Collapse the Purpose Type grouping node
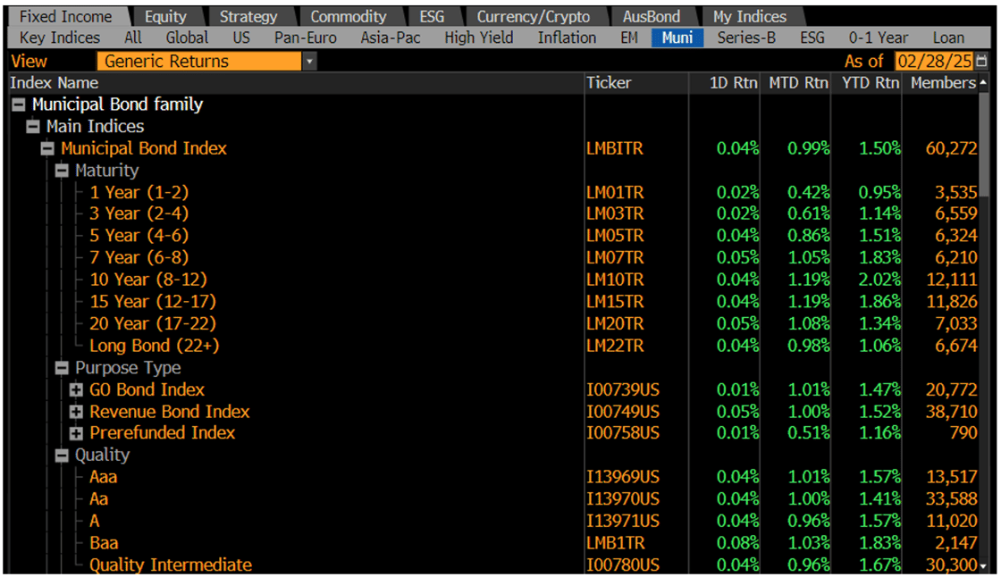The image size is (1001, 577). [62, 367]
